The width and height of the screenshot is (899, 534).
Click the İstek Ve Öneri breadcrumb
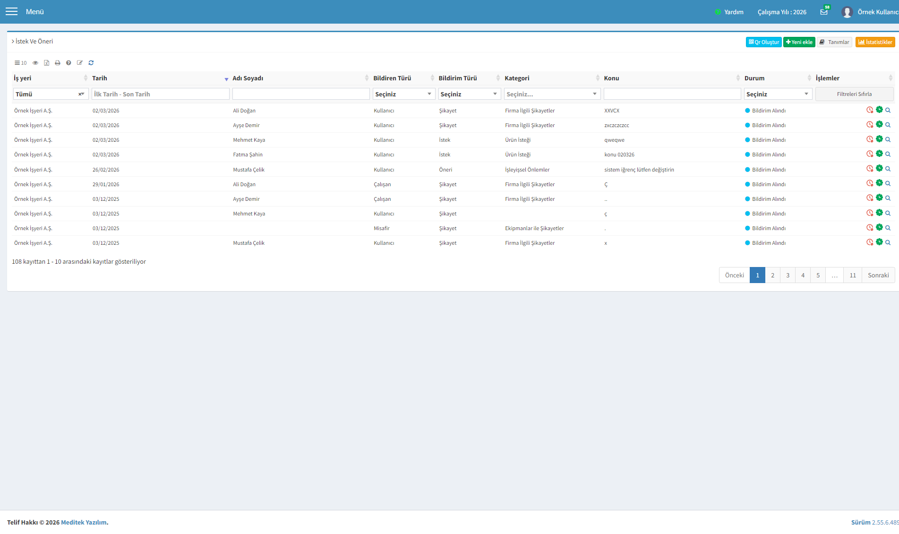pos(34,42)
